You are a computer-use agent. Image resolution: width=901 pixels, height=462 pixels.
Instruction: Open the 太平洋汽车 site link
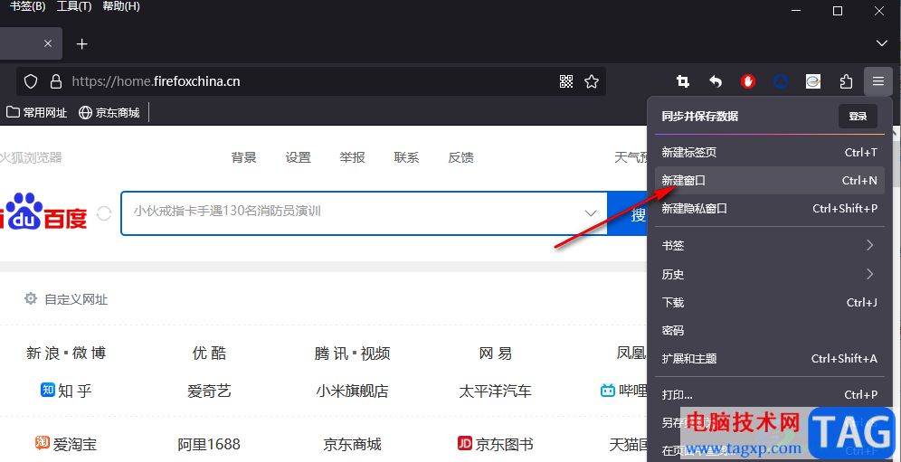[496, 391]
